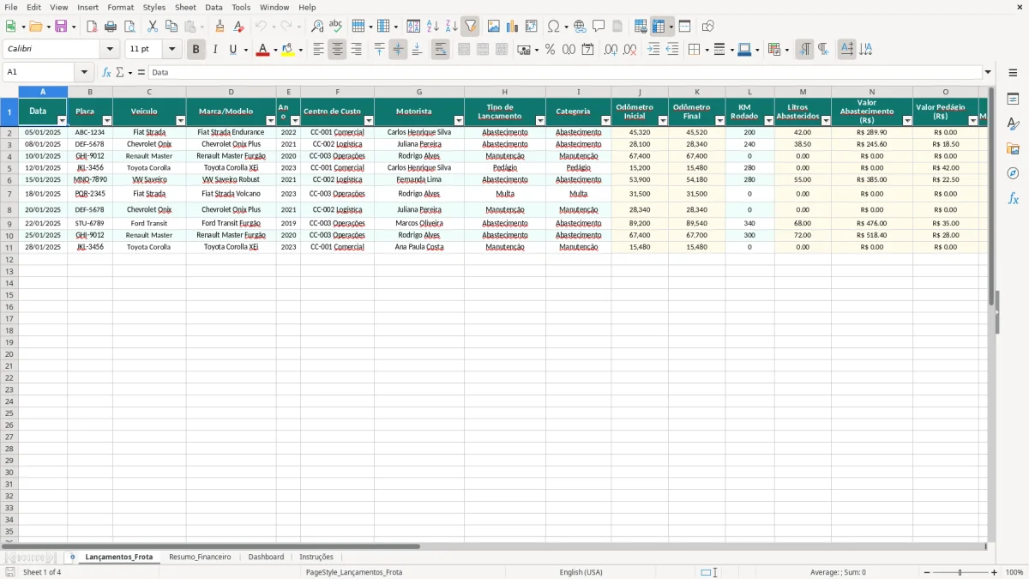Click the formula input line
Screen dimensions: 1029x579
coord(565,72)
